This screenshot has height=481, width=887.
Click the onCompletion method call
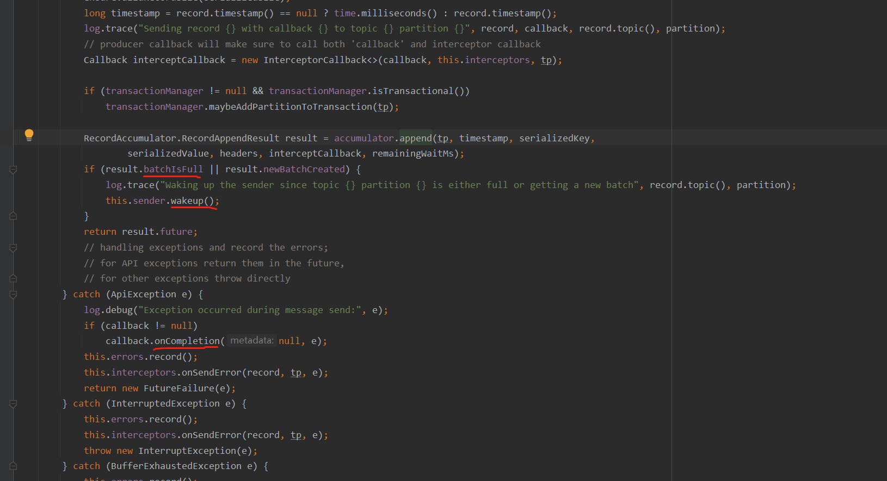[187, 341]
